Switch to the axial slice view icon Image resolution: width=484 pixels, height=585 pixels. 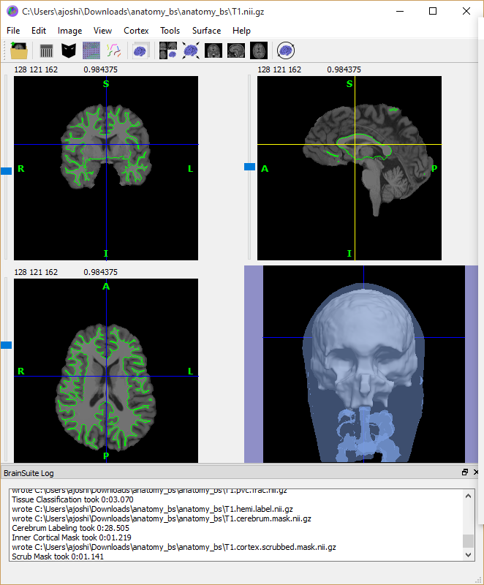point(259,50)
